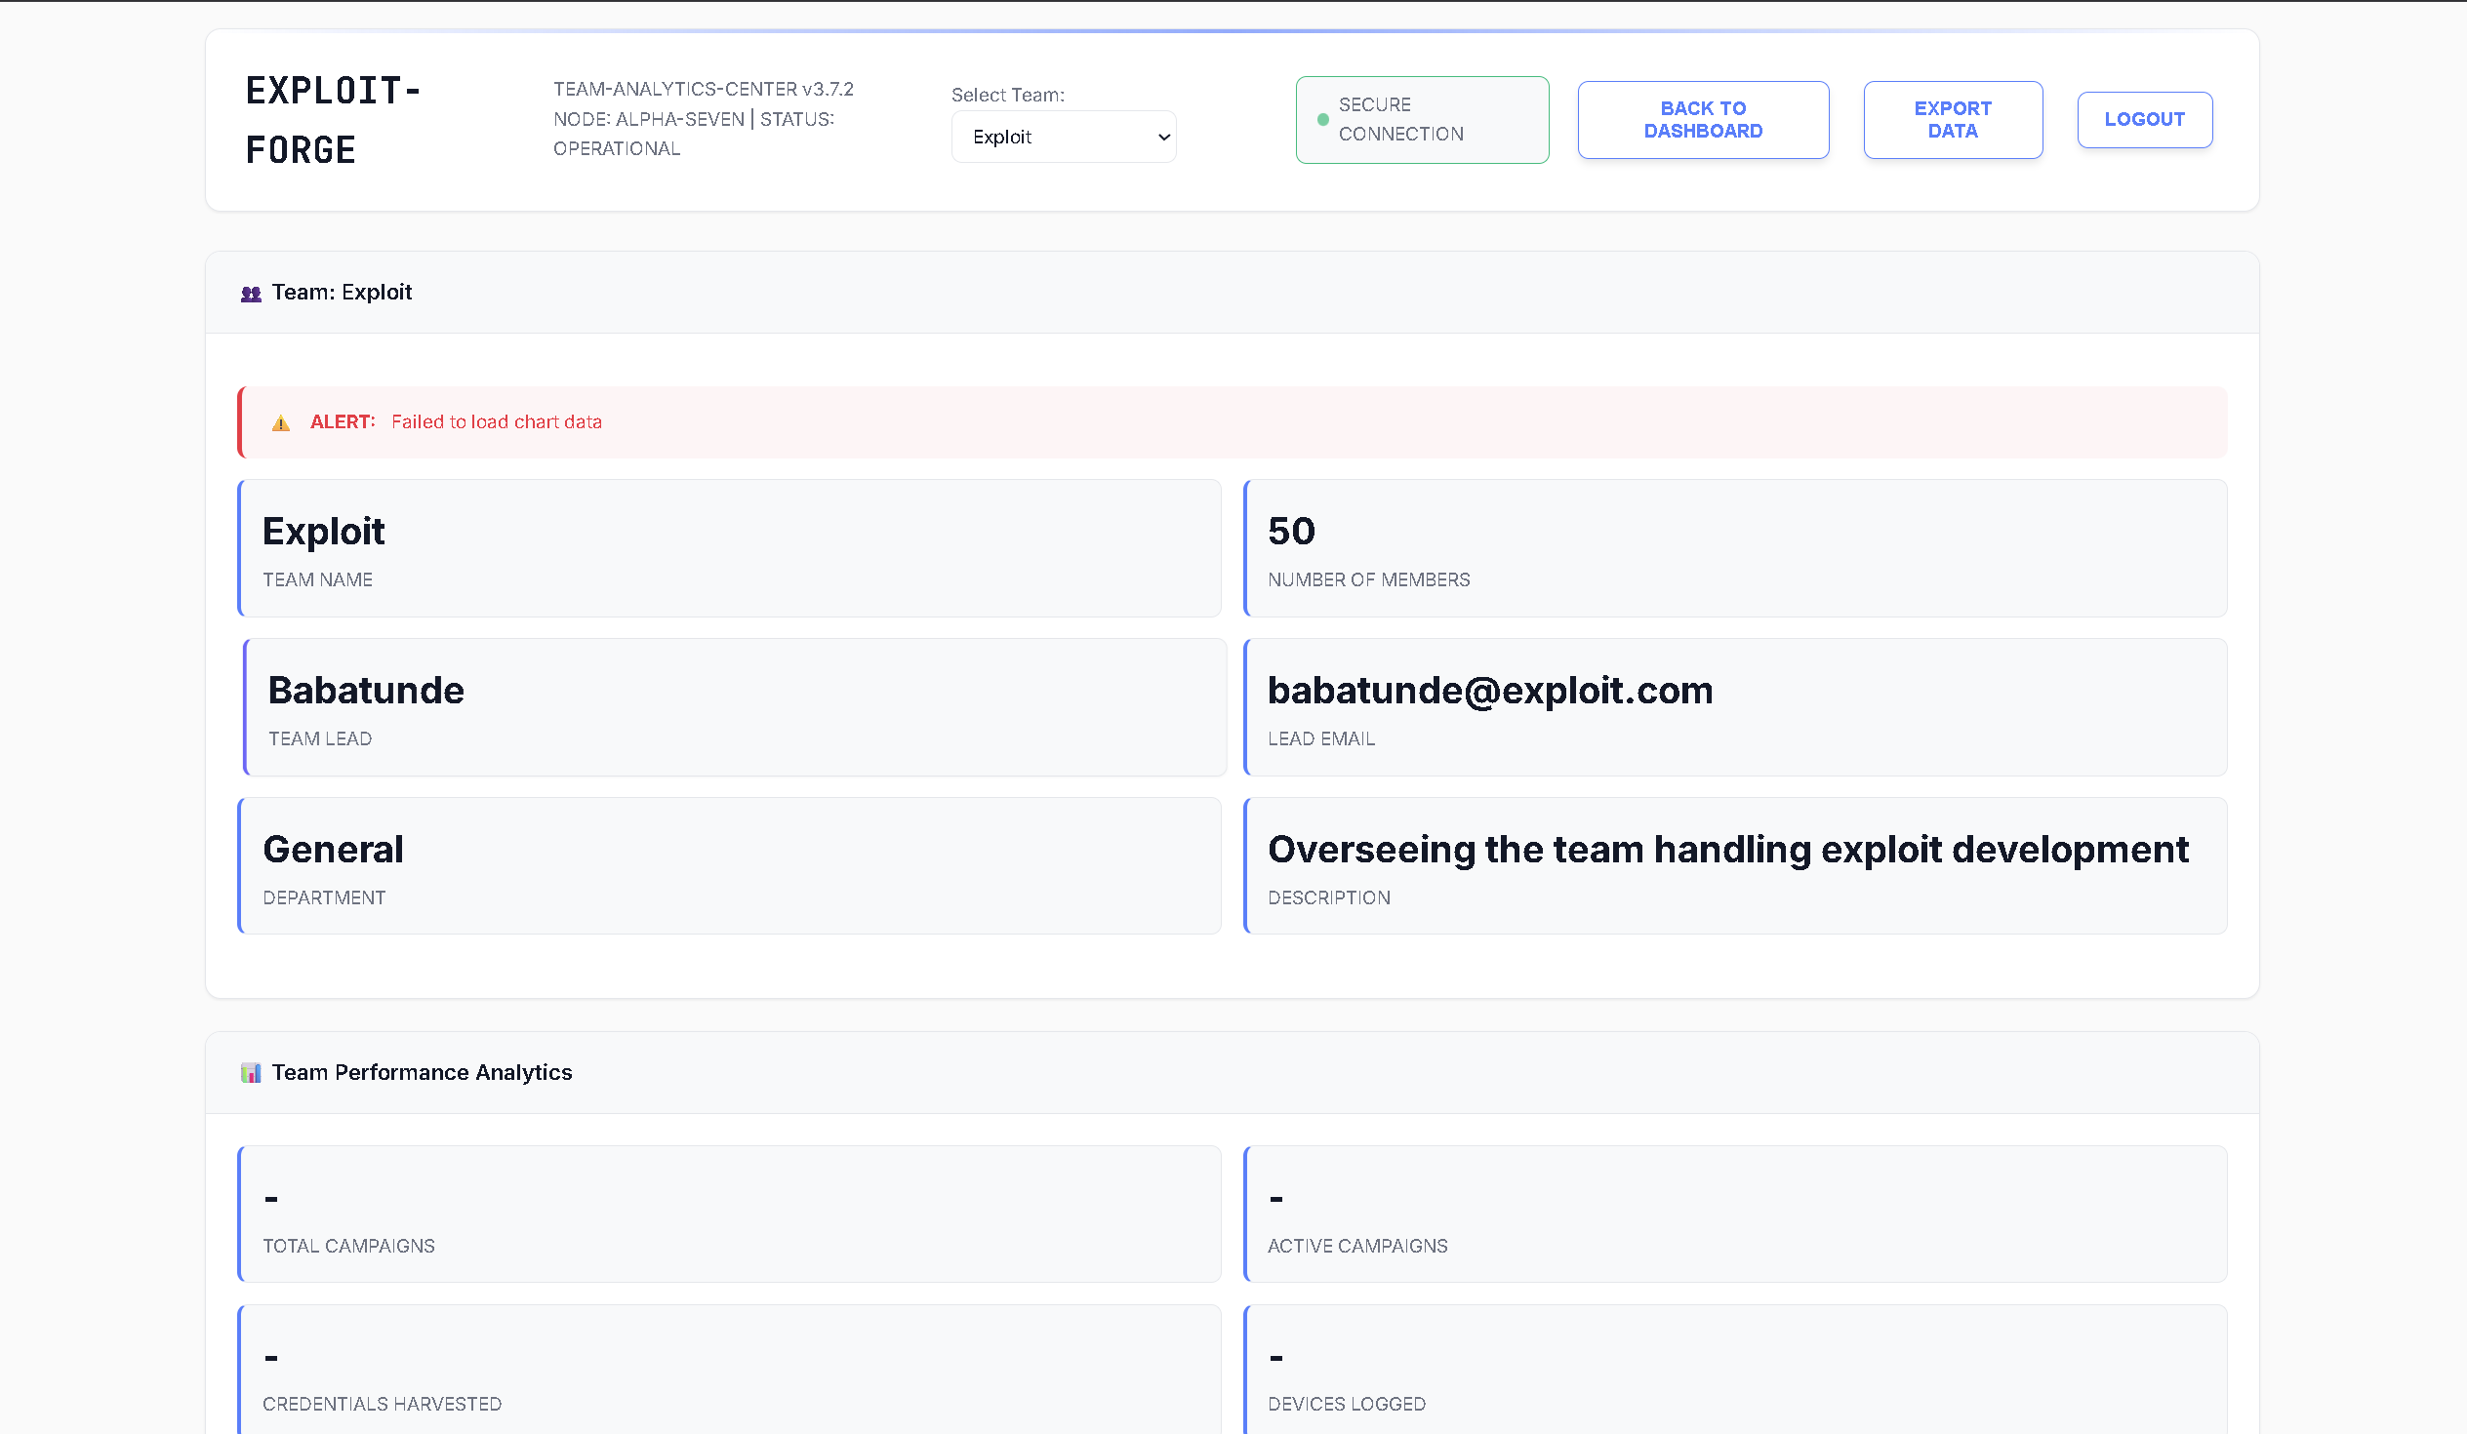
Task: Click the EXPLOIT-FORGE logo text
Action: 333,118
